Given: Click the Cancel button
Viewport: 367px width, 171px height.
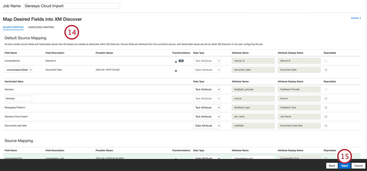Looking at the screenshot, I should (358, 166).
